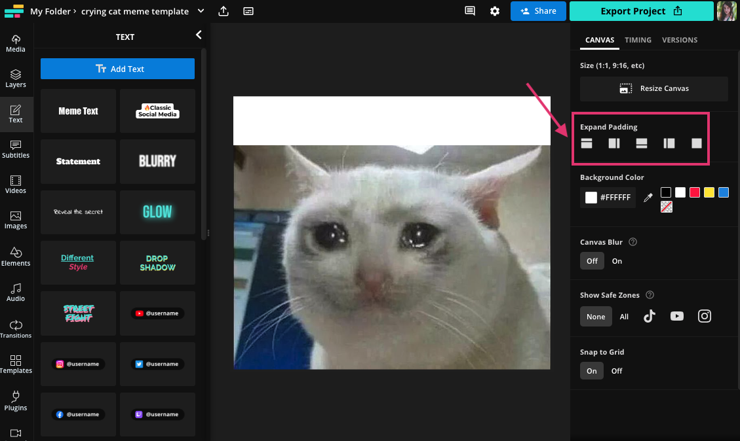740x441 pixels.
Task: Click the user profile avatar
Action: [x=726, y=11]
